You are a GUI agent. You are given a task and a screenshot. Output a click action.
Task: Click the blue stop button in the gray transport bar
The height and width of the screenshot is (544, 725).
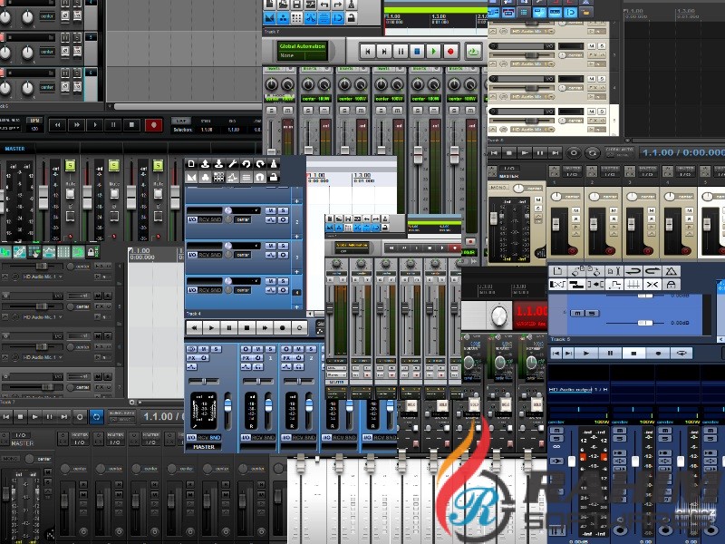(x=417, y=52)
